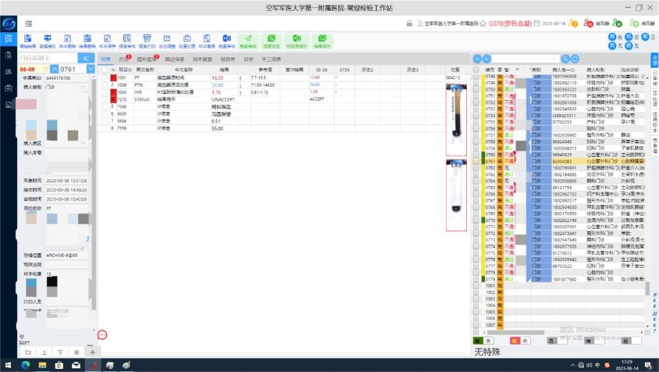Open the filter combo box in right panel
Screen dimensions: 659x372
coord(525,59)
